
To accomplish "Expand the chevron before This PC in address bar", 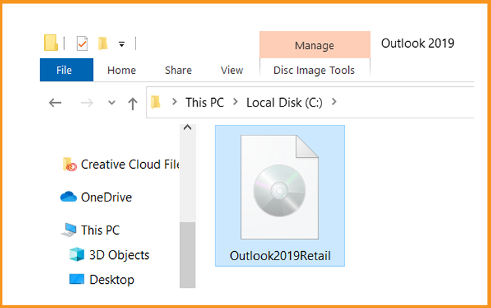I will pyautogui.click(x=174, y=101).
